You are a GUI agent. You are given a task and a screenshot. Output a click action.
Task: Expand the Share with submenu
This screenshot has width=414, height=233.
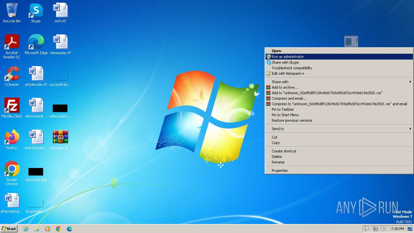click(339, 82)
